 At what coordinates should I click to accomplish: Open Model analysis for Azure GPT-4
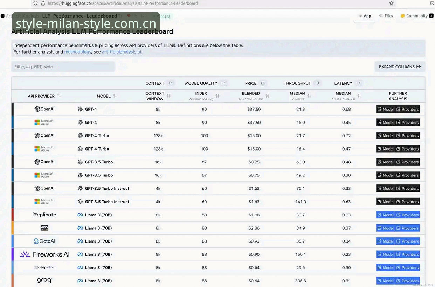click(x=386, y=122)
